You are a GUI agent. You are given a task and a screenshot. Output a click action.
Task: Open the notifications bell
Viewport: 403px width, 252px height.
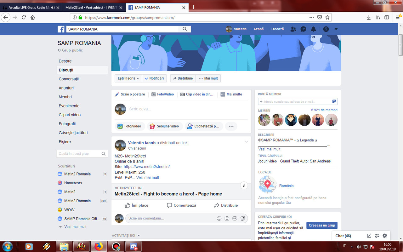click(313, 29)
